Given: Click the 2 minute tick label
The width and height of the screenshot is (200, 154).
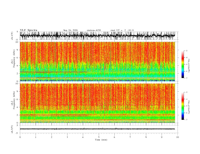Looking at the screenshot, I should [52, 137].
